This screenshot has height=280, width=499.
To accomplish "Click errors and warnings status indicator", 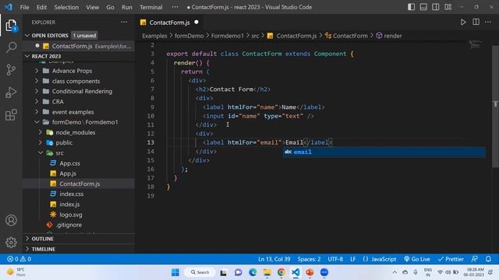I will tap(19, 259).
